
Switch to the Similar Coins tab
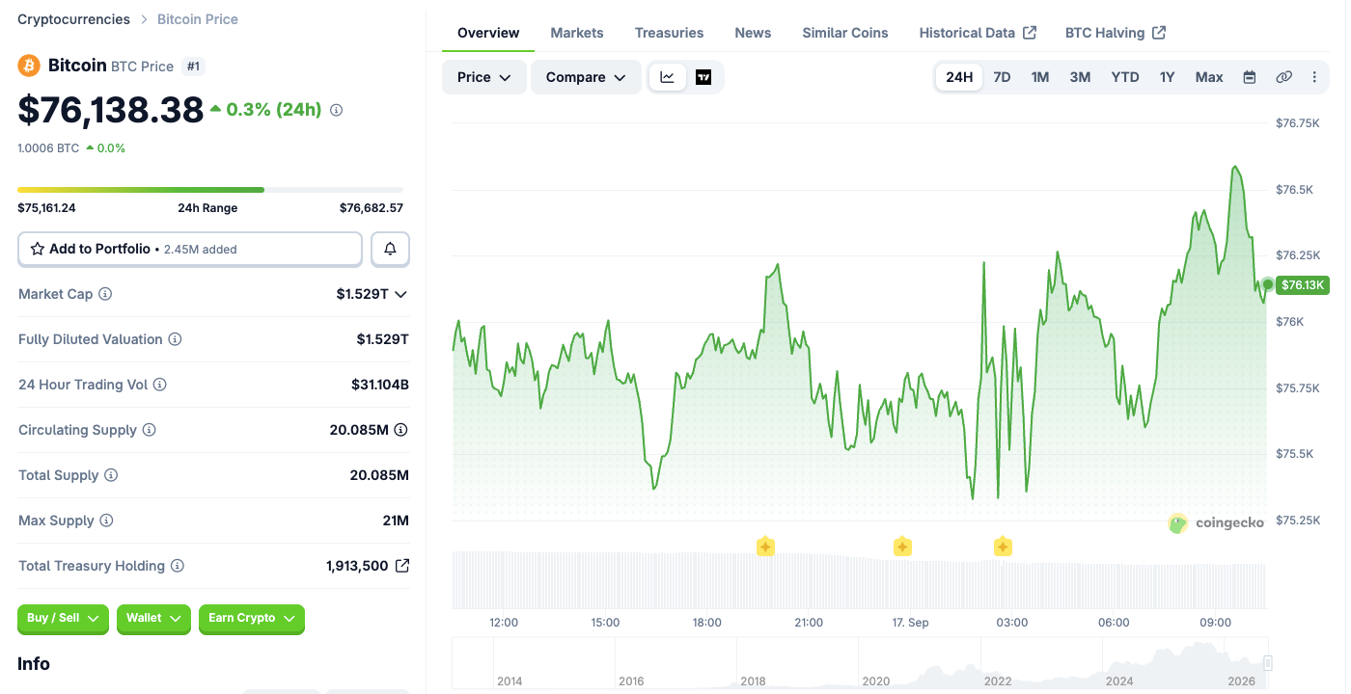tap(845, 33)
